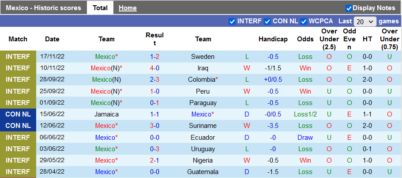Uncheck the INTERF filter checkbox
The width and height of the screenshot is (402, 178).
point(232,21)
